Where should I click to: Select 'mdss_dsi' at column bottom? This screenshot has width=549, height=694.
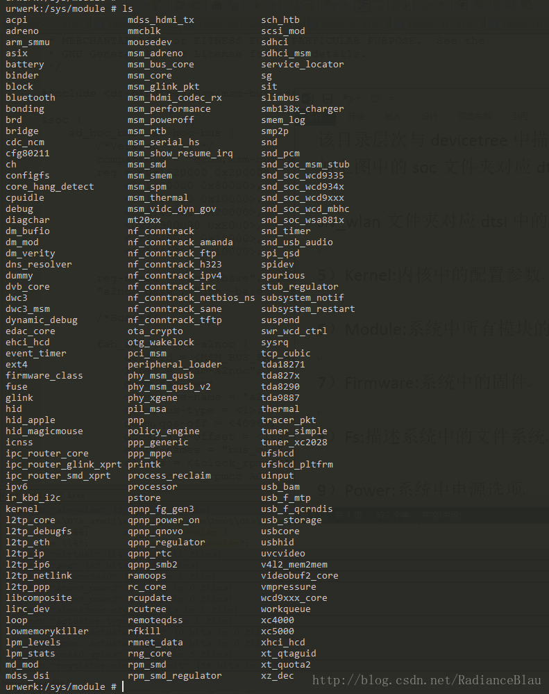[27, 675]
